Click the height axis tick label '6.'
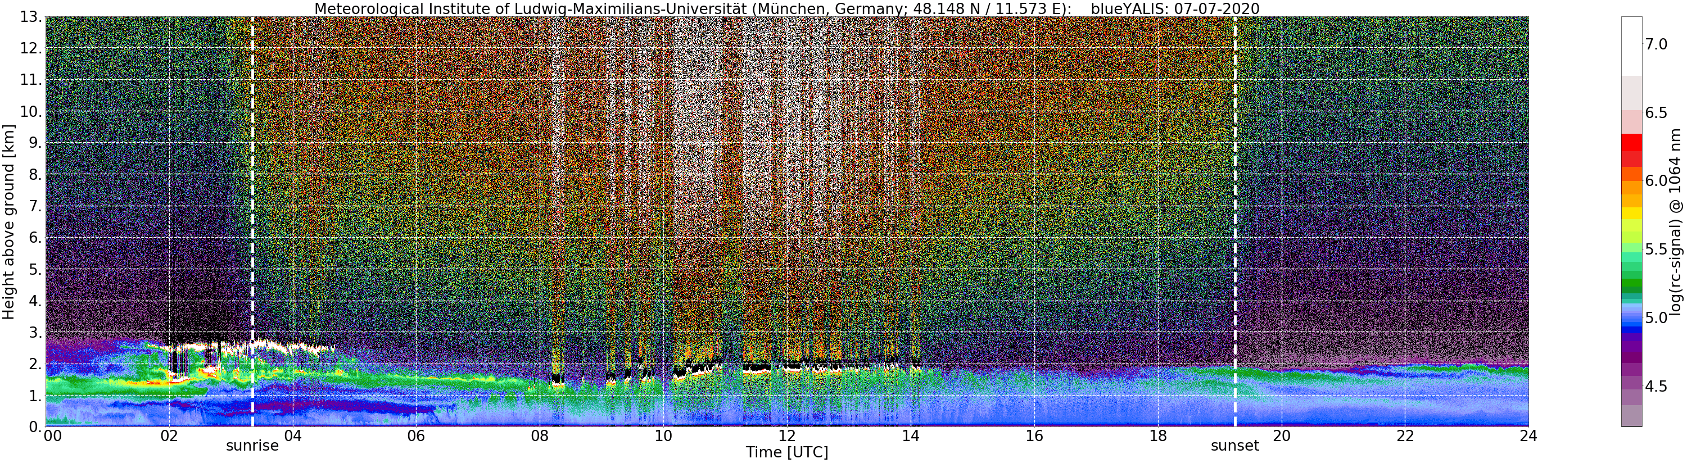The width and height of the screenshot is (1687, 463). click(35, 238)
